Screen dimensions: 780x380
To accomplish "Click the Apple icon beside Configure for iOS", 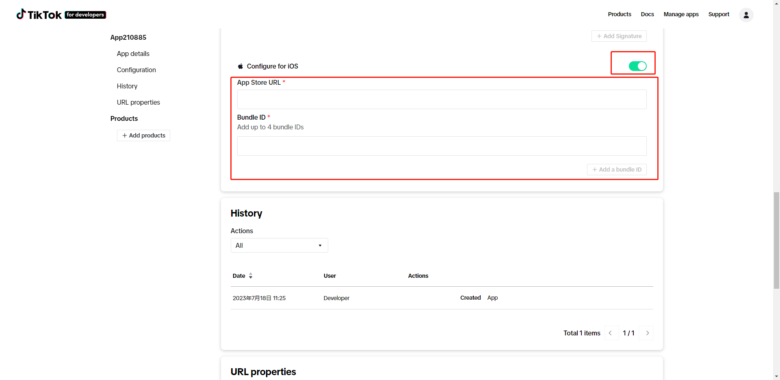I will 240,66.
